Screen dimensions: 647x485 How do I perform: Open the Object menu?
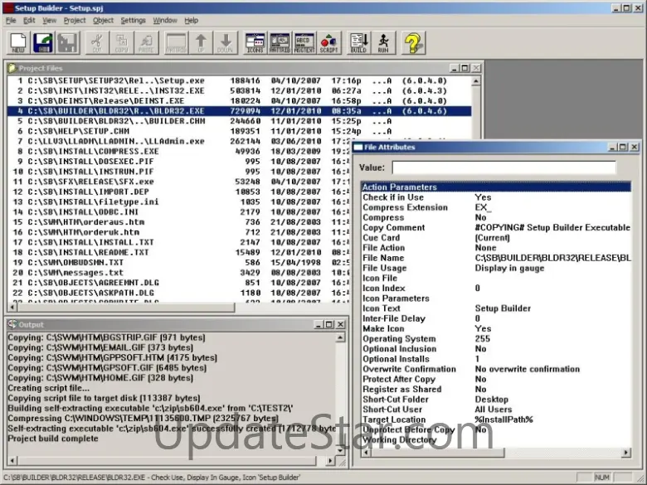pos(103,20)
